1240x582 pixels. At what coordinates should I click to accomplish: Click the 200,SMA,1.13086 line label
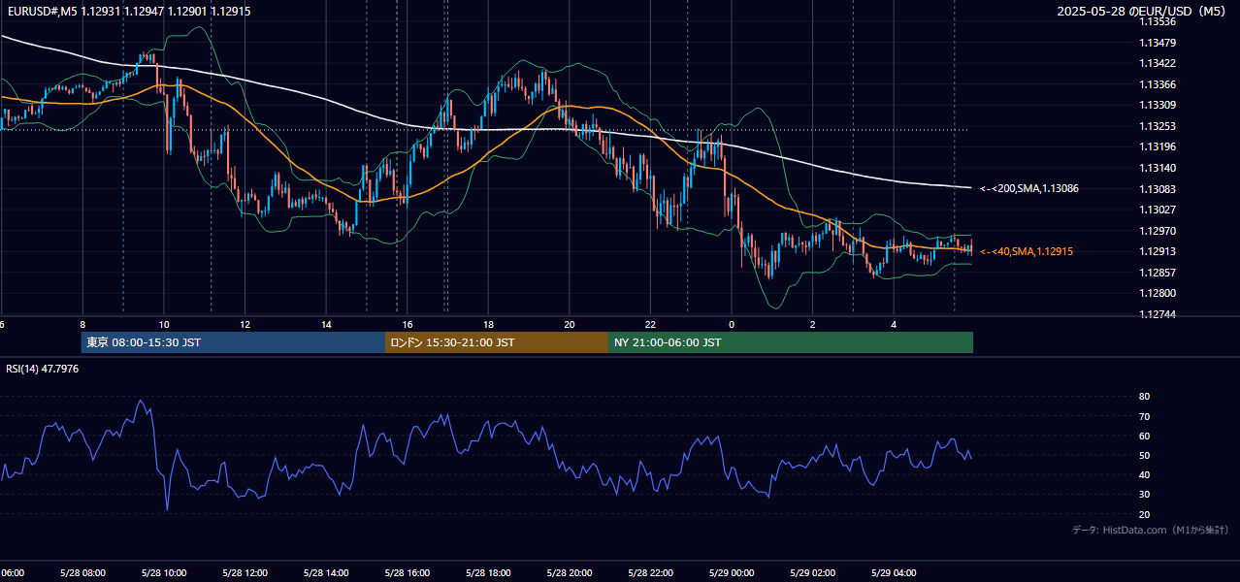1028,188
